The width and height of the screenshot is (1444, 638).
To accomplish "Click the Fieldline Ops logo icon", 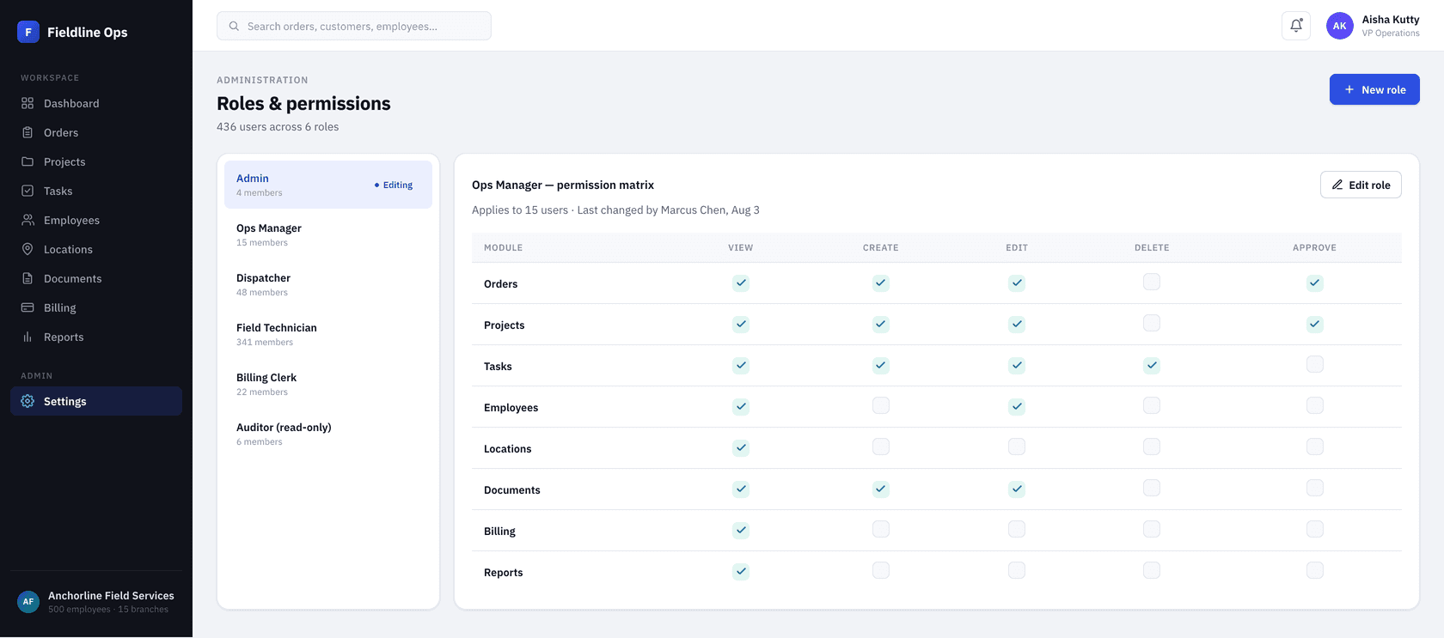I will point(28,32).
